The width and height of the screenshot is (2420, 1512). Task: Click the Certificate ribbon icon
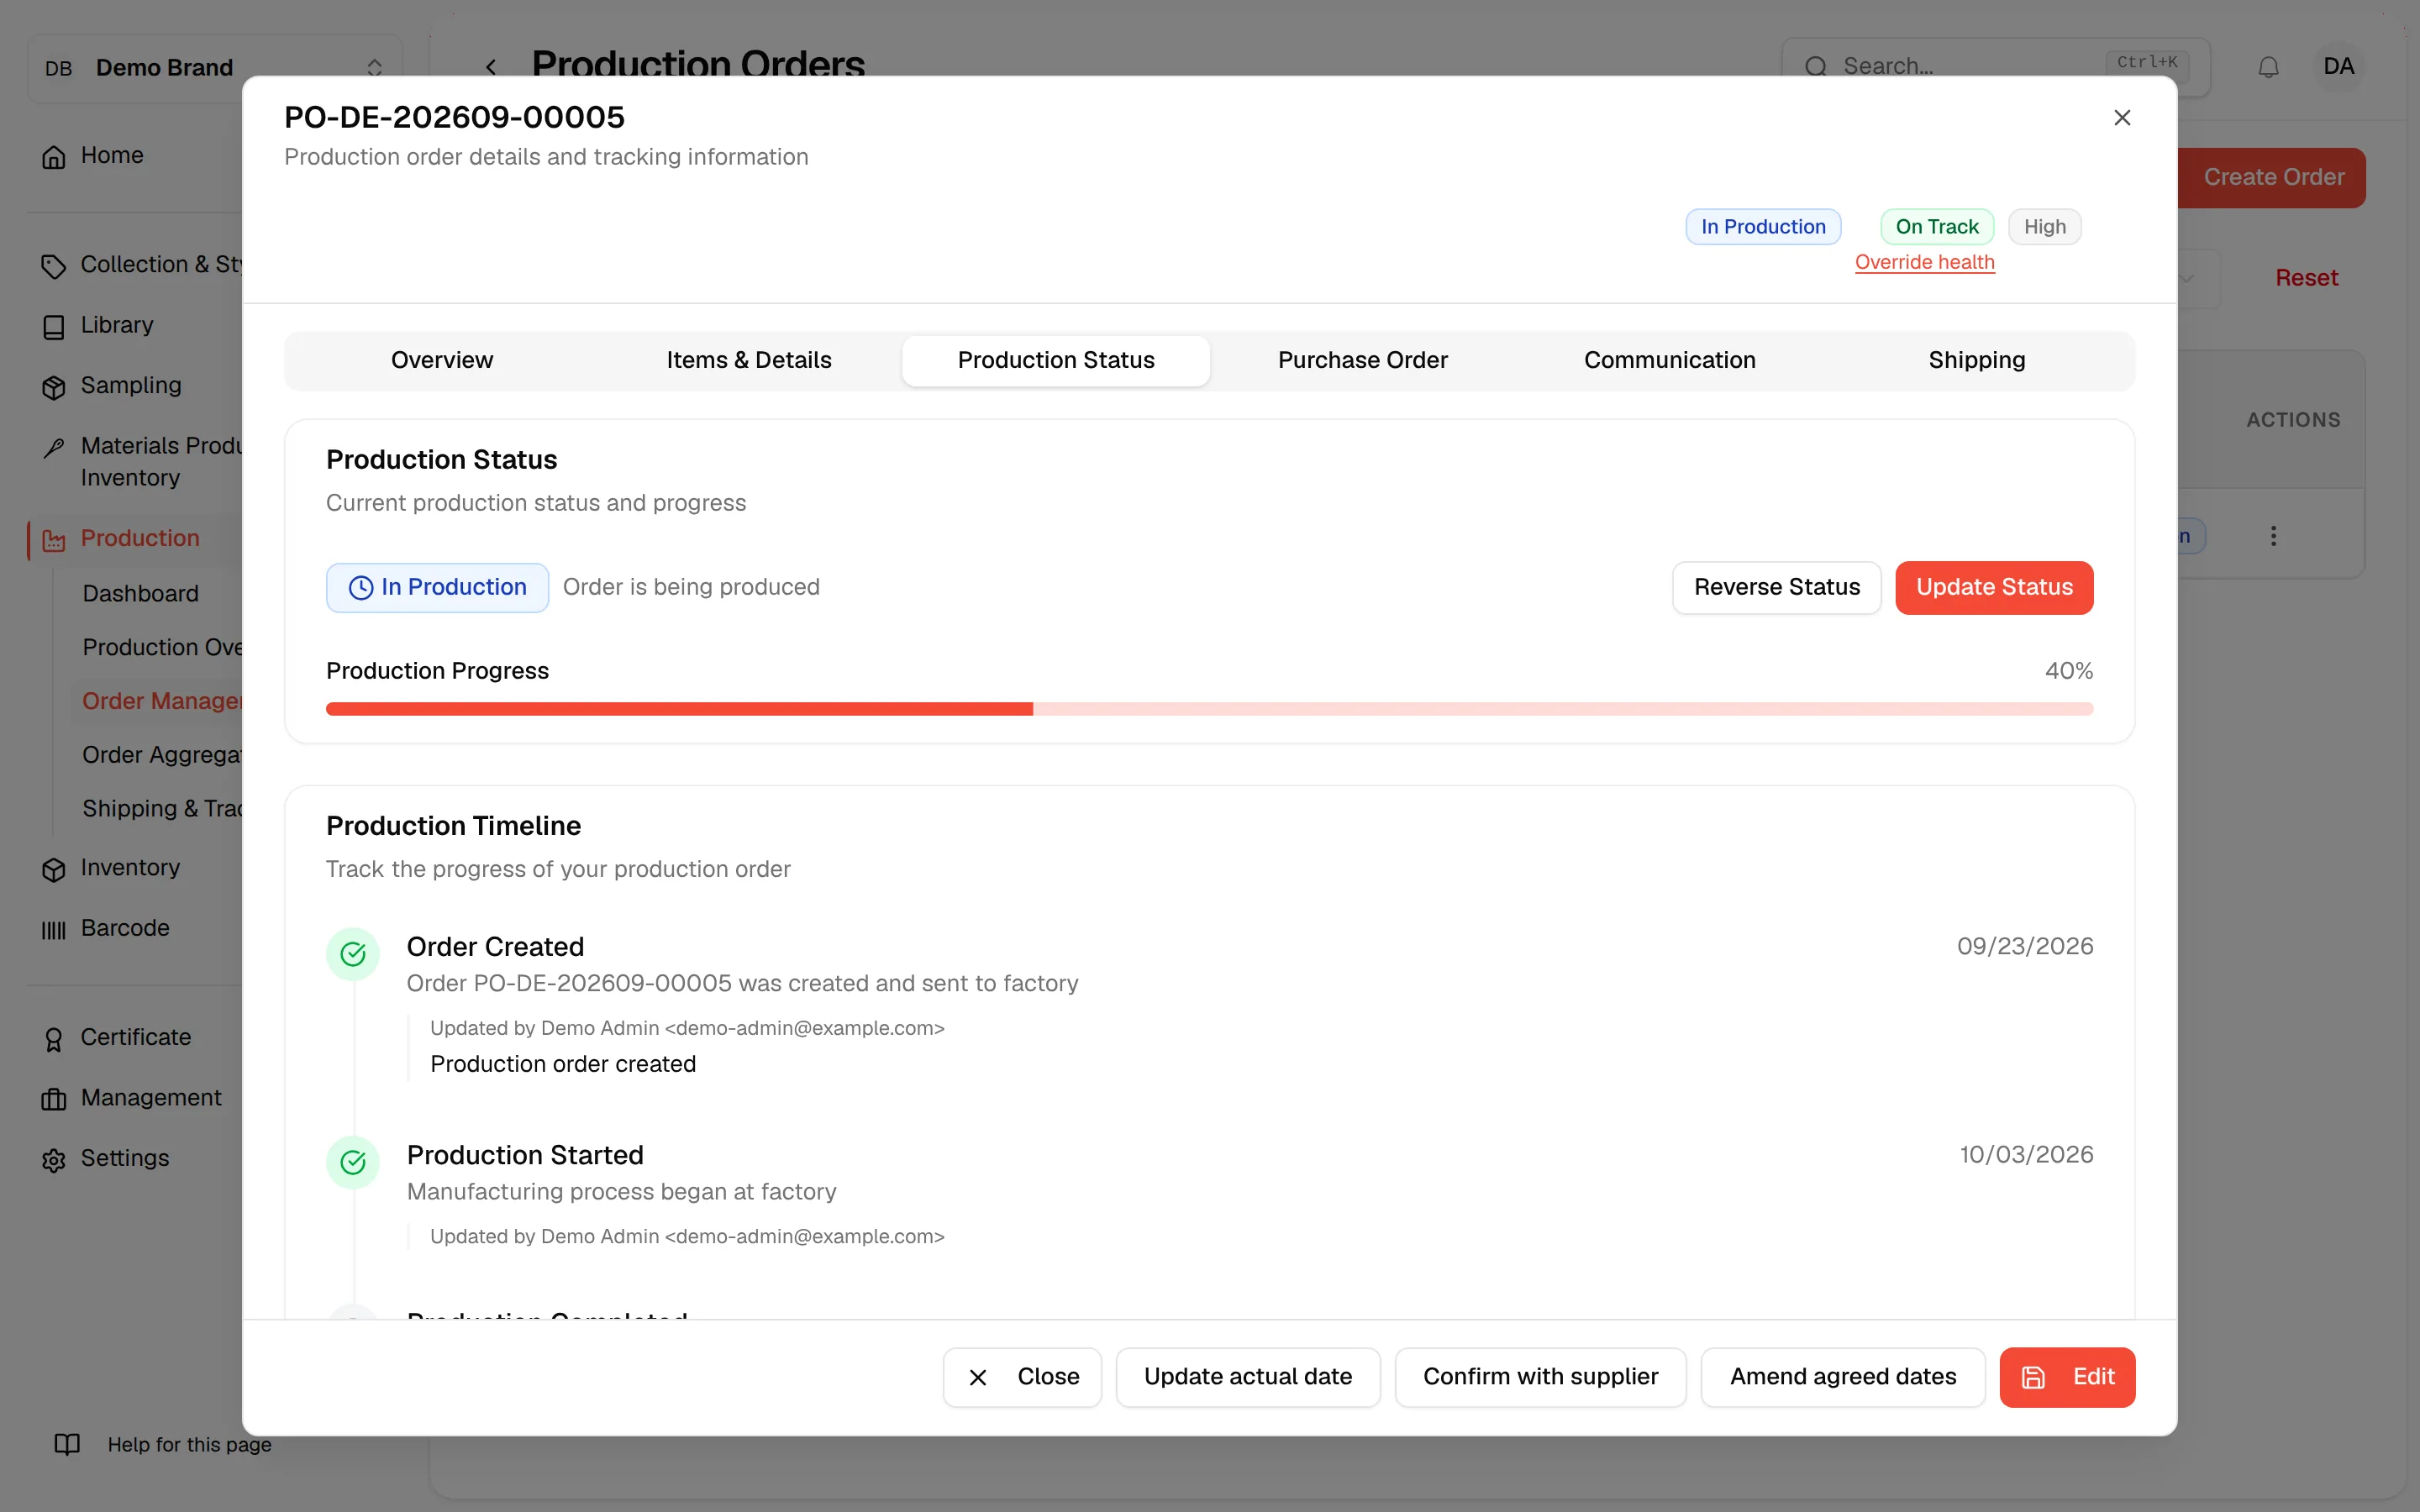[x=54, y=1039]
